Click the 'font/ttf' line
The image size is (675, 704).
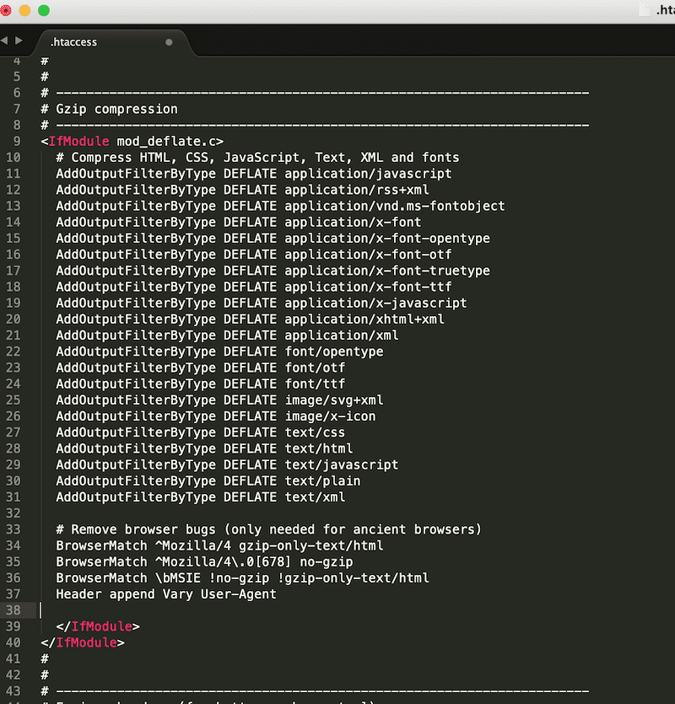tap(201, 384)
